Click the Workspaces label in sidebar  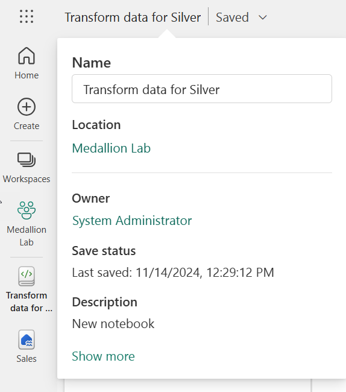point(27,179)
